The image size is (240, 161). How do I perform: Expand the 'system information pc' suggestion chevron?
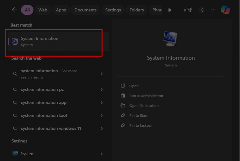(102, 90)
